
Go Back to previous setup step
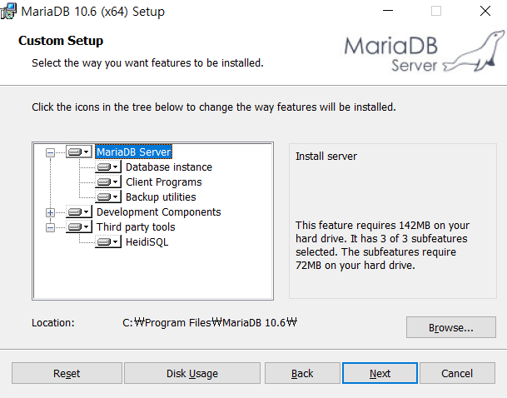pyautogui.click(x=302, y=373)
